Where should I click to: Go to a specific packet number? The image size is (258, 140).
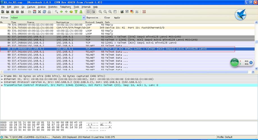(71, 12)
